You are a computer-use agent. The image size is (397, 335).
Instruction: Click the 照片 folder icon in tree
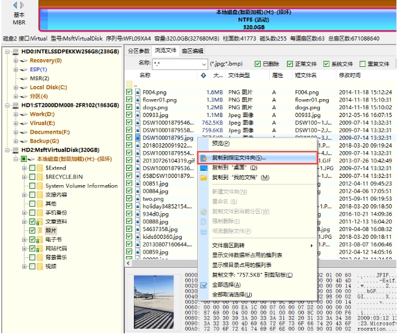[x=40, y=230]
